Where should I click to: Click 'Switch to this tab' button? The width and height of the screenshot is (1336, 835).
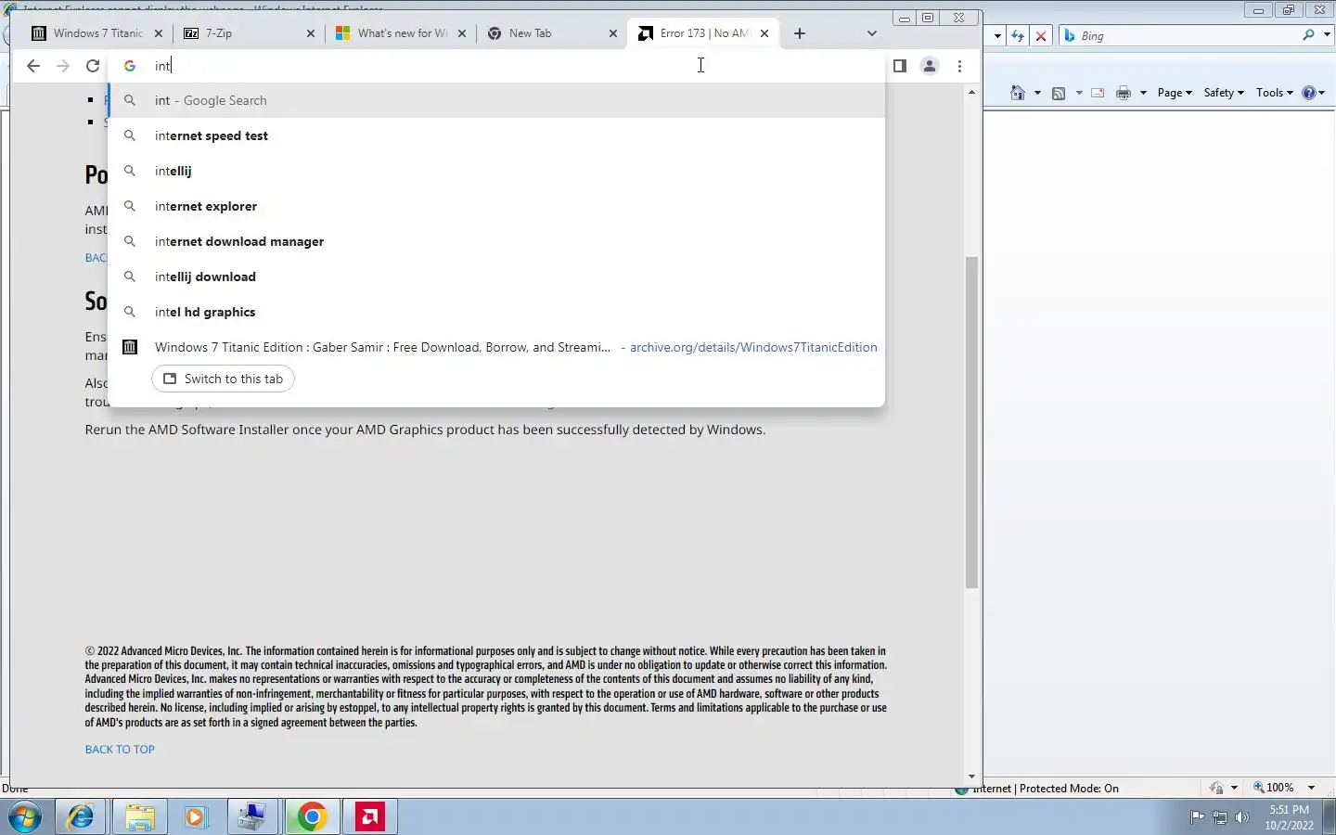(x=223, y=379)
